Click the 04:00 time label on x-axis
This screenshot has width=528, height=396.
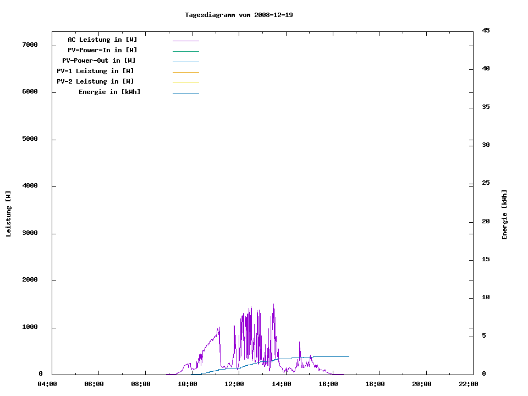tap(47, 384)
